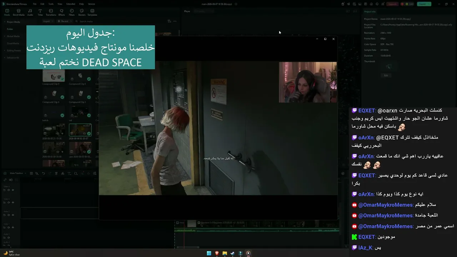Click Edit under the project thumbnail
This screenshot has width=457, height=257.
pos(386,75)
